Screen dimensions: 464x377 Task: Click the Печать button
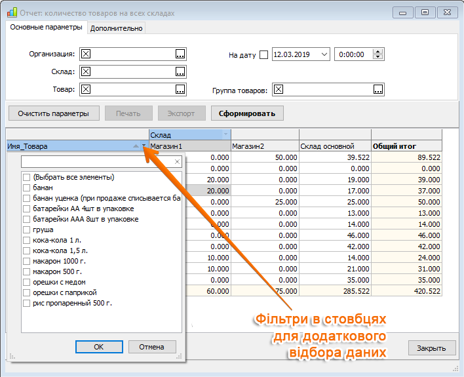pos(128,113)
